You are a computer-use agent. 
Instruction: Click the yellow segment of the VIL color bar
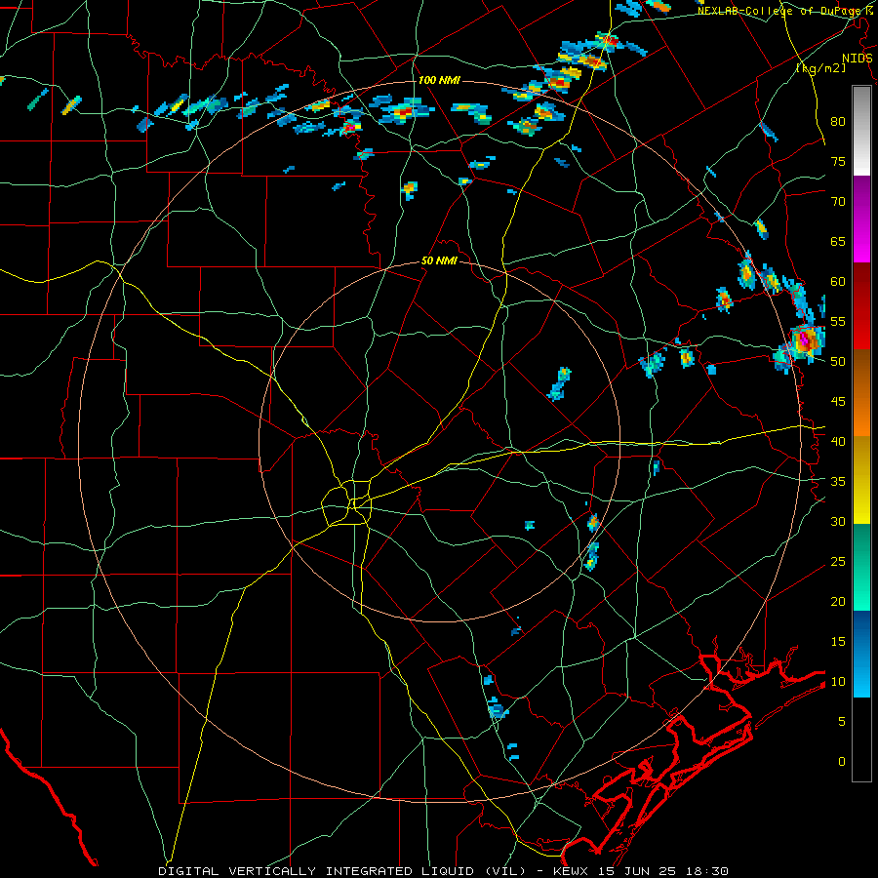(861, 482)
